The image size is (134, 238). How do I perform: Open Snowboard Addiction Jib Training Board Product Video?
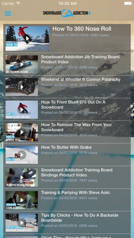(80, 59)
